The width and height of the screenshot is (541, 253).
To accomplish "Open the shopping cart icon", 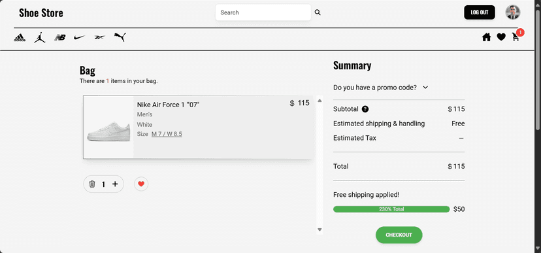I will 516,37.
